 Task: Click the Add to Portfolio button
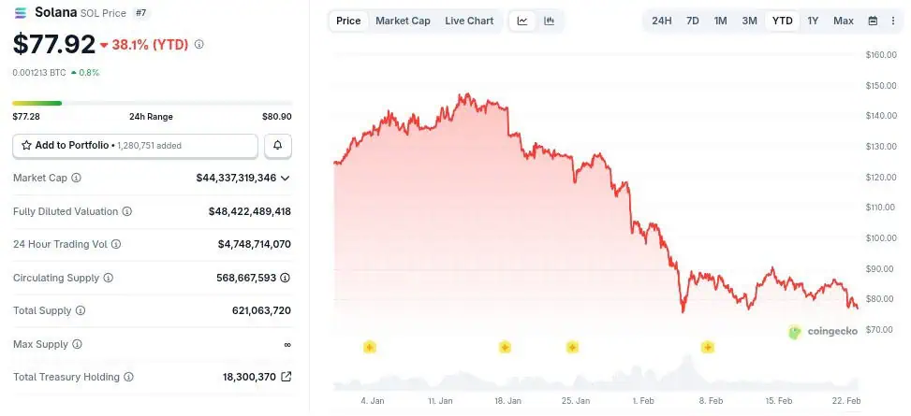(x=135, y=146)
